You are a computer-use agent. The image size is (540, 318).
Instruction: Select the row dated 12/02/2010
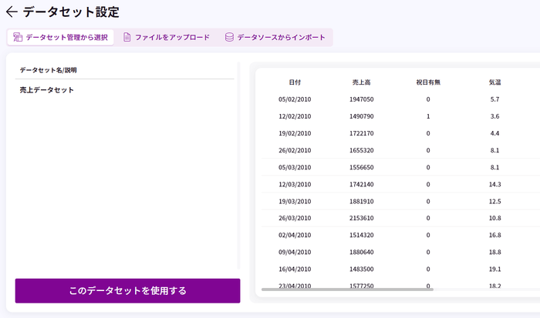click(x=295, y=116)
